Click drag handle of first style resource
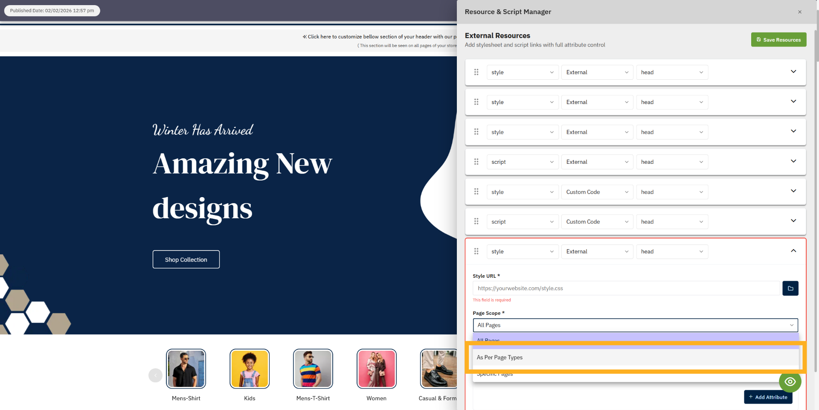 click(476, 72)
